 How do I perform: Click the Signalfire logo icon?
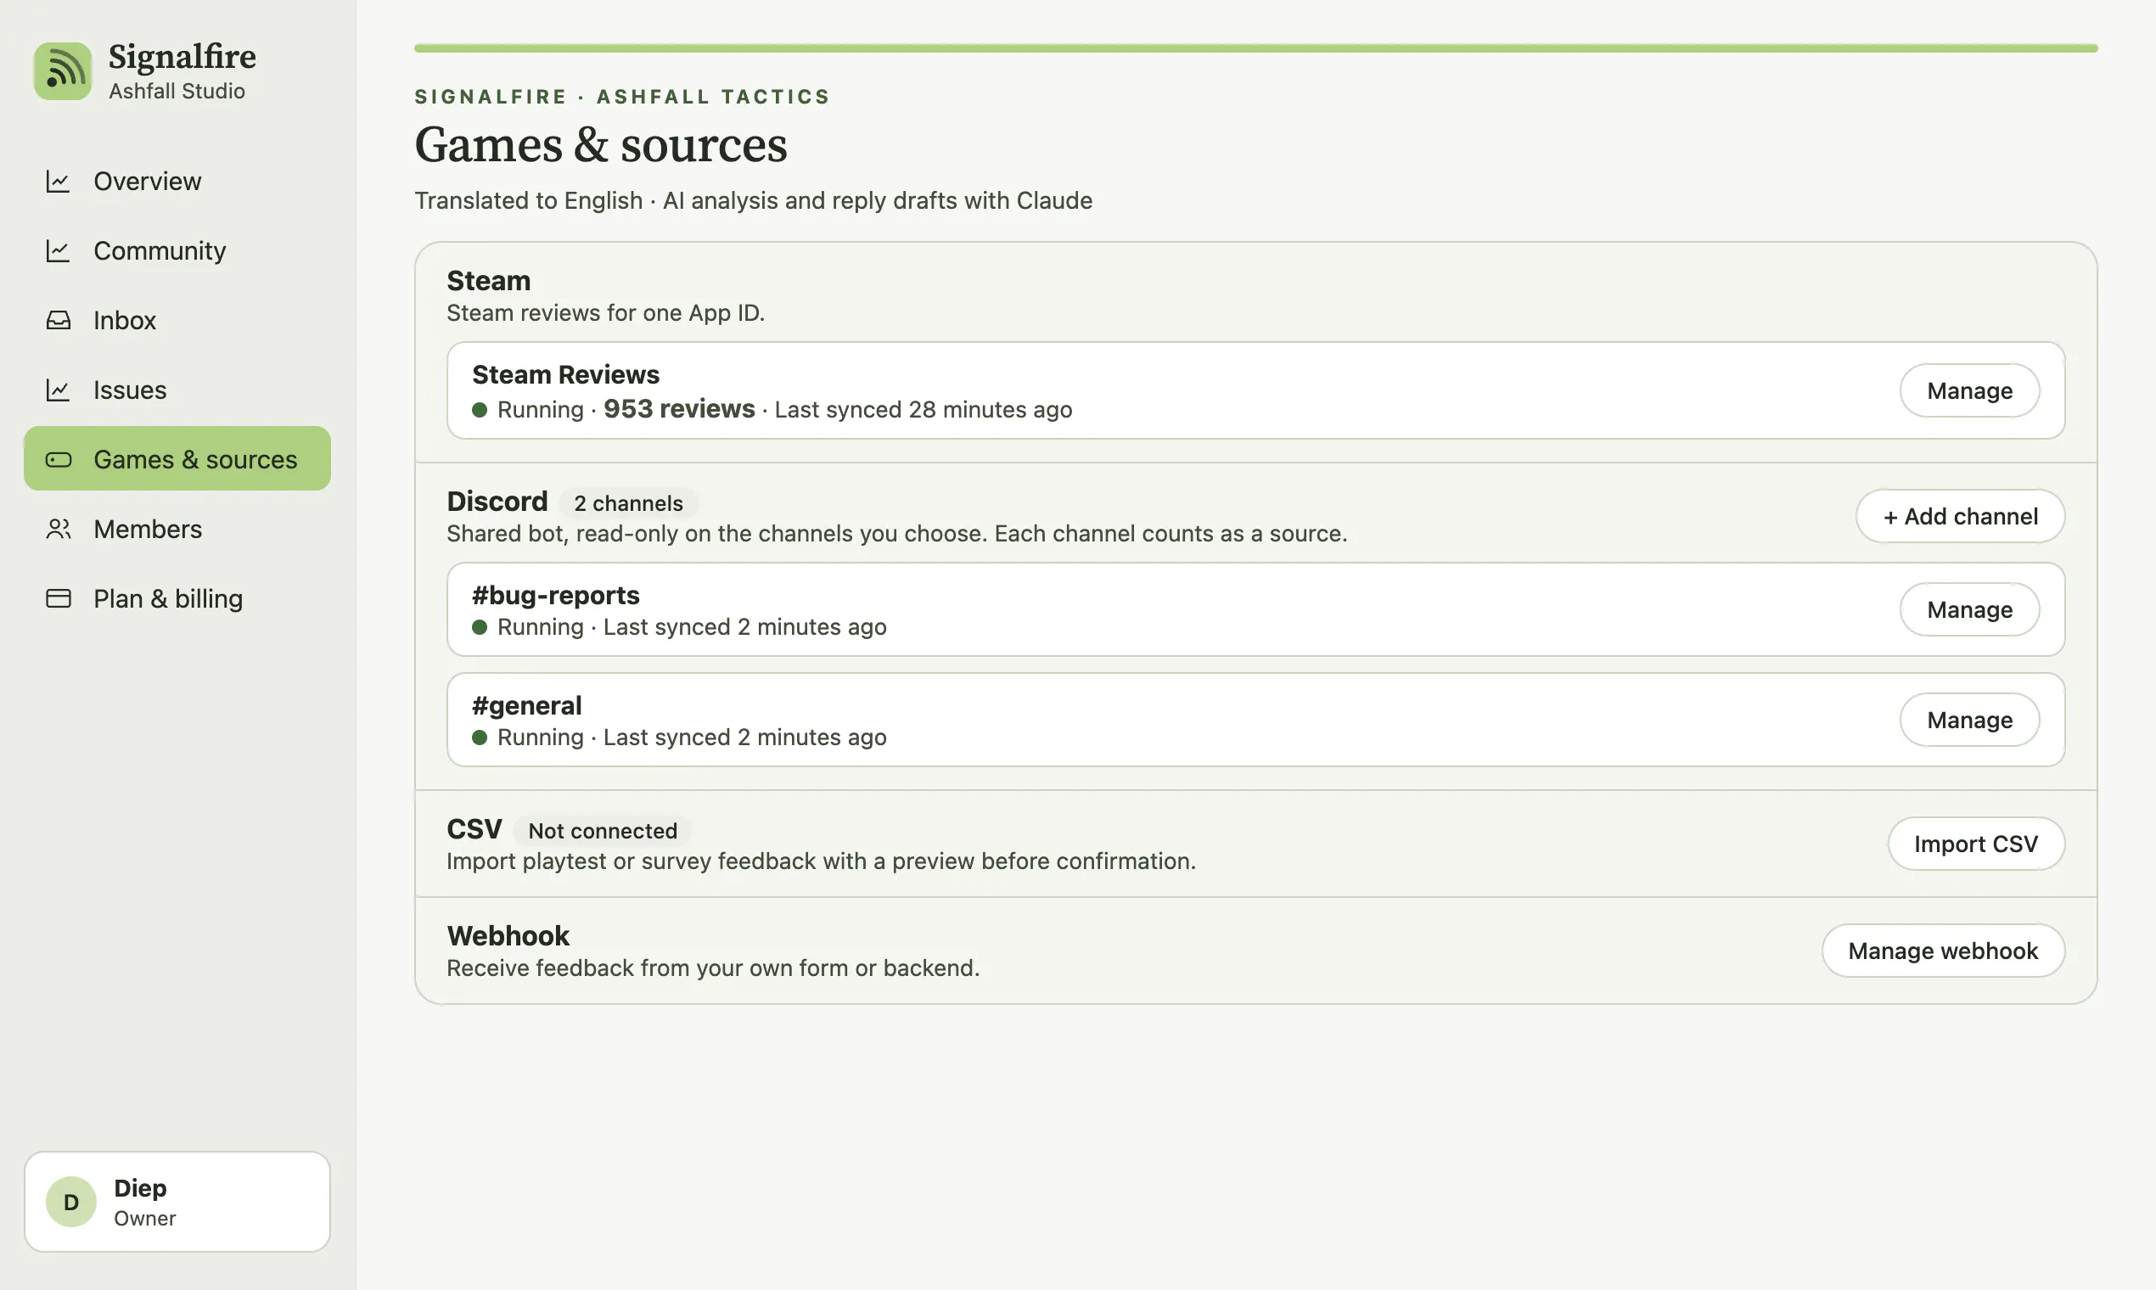point(63,71)
